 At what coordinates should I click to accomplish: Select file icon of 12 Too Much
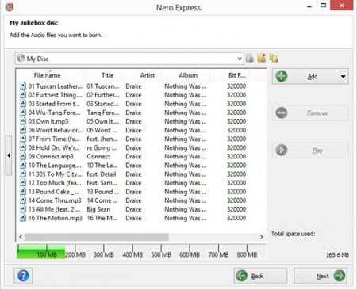(23, 182)
